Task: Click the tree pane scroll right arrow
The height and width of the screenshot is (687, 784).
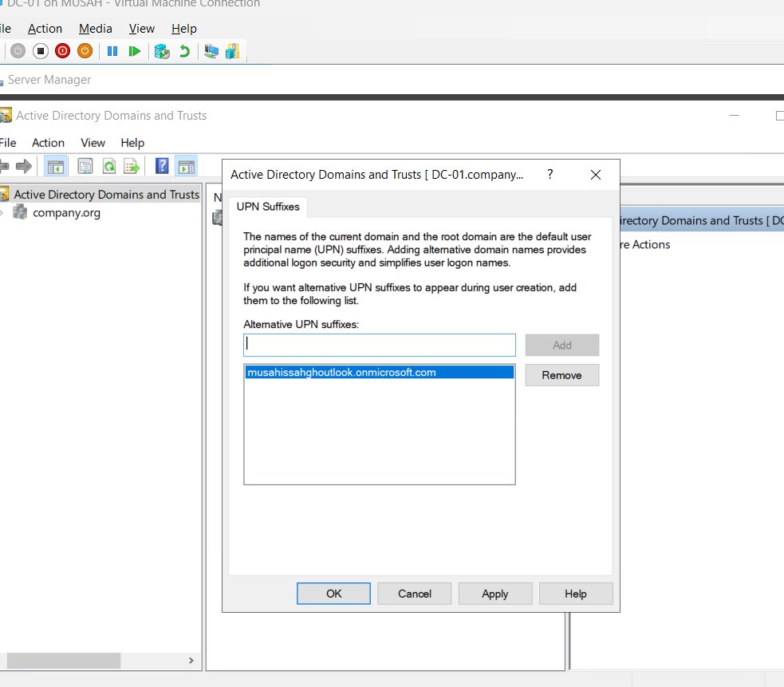Action: coord(191,661)
